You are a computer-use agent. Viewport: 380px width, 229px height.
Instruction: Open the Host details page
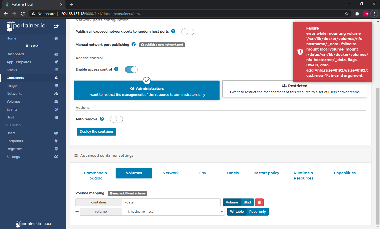click(x=10, y=117)
